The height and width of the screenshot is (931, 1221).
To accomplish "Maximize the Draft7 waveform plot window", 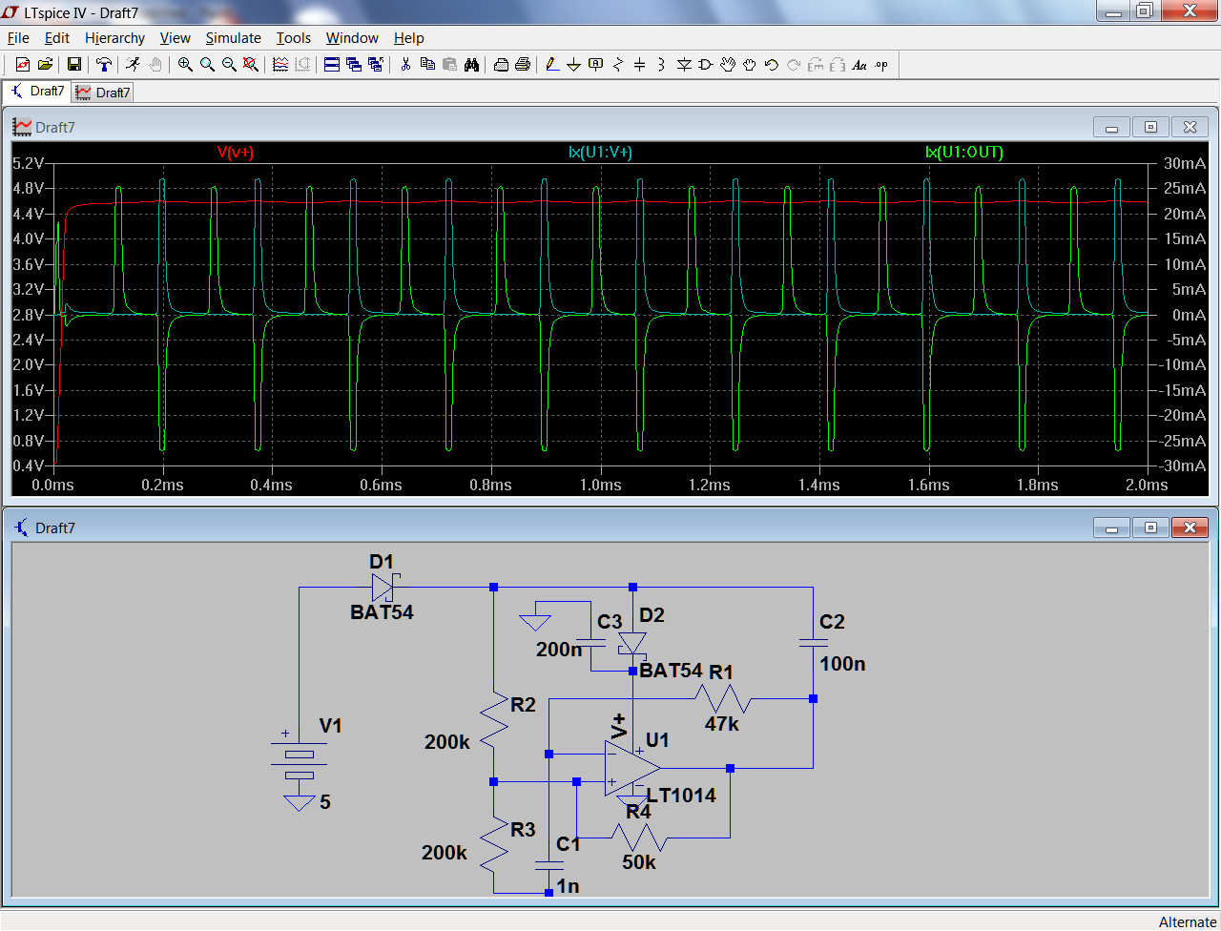I will pos(1150,127).
